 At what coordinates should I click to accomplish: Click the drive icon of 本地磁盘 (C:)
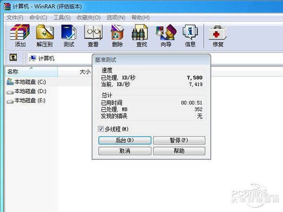point(10,82)
